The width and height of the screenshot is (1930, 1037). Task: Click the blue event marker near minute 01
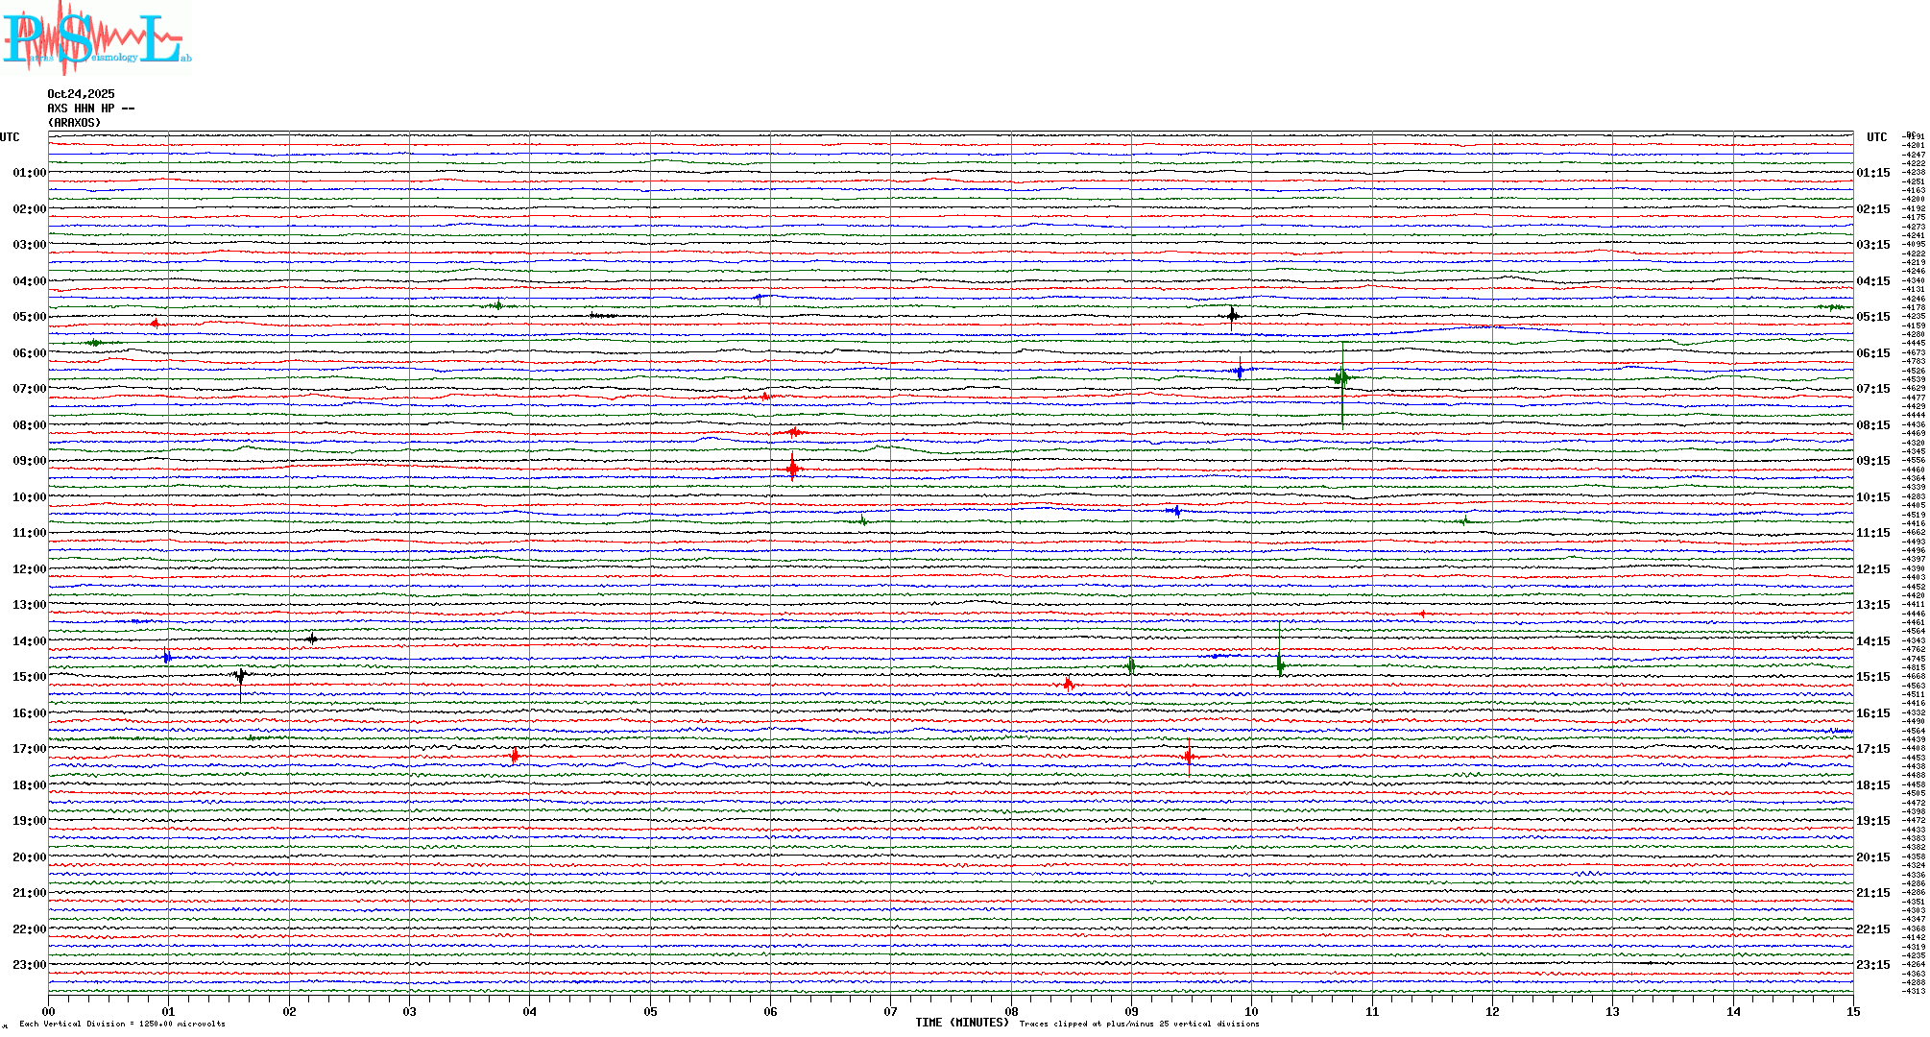pyautogui.click(x=167, y=658)
